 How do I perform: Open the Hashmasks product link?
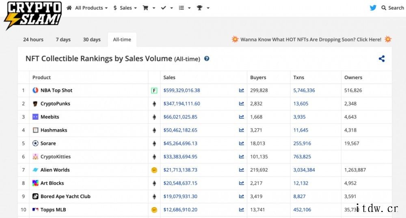tap(54, 130)
